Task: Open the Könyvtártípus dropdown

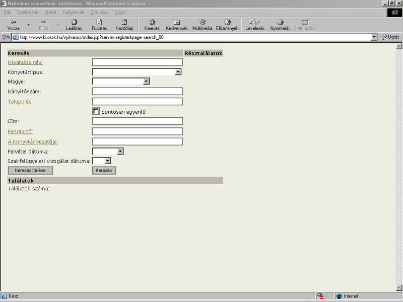Action: tap(137, 72)
